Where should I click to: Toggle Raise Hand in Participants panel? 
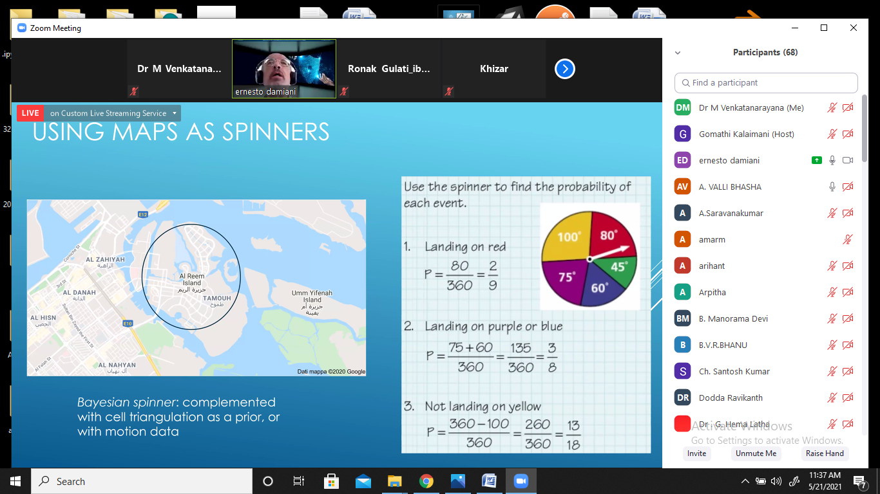825,453
